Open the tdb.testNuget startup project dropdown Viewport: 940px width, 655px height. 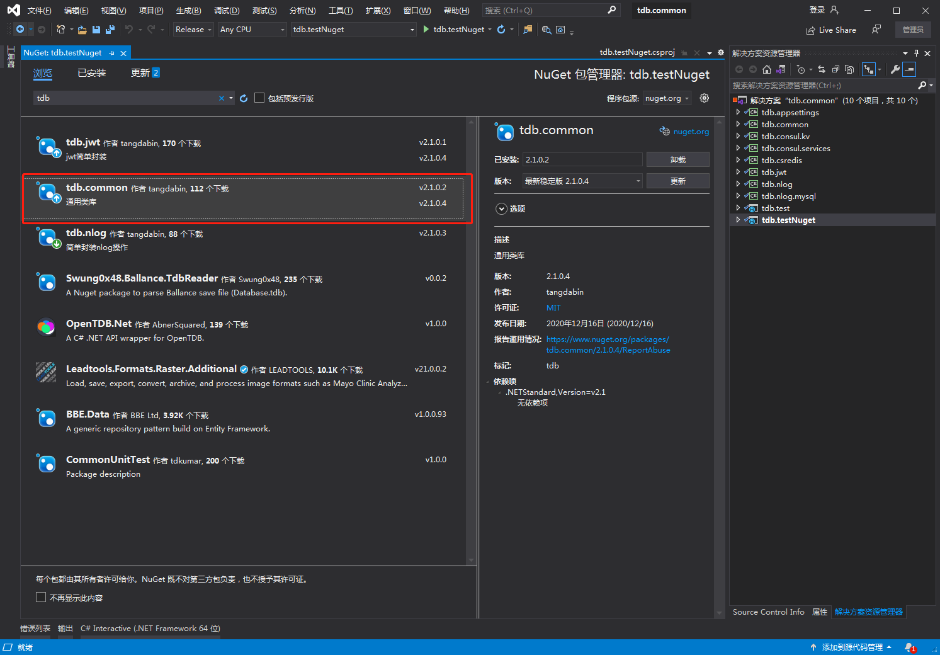354,30
